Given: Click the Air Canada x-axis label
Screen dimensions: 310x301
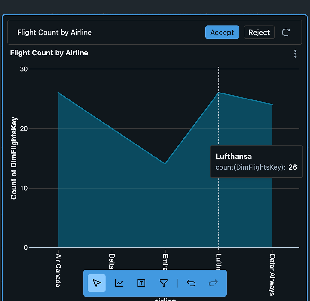Looking at the screenshot, I should (58, 270).
